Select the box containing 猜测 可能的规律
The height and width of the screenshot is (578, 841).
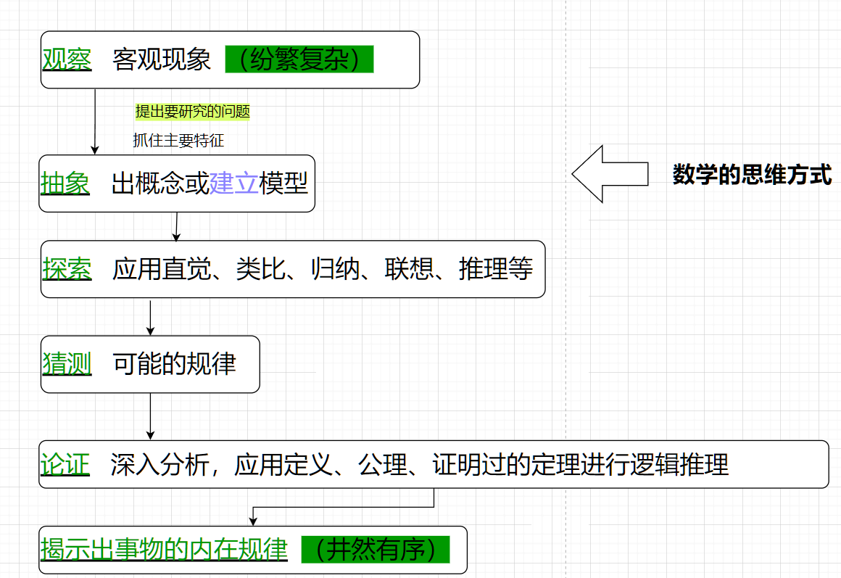coord(150,365)
